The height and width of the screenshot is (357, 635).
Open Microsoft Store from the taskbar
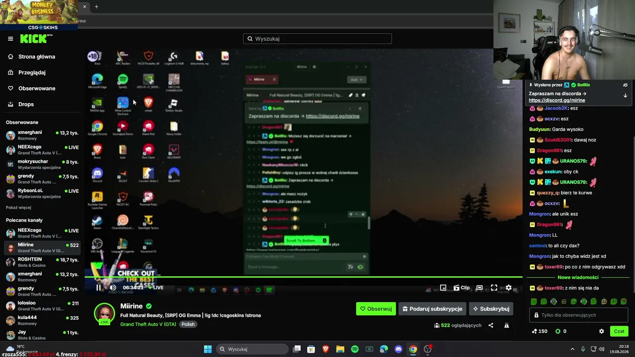[x=311, y=349]
